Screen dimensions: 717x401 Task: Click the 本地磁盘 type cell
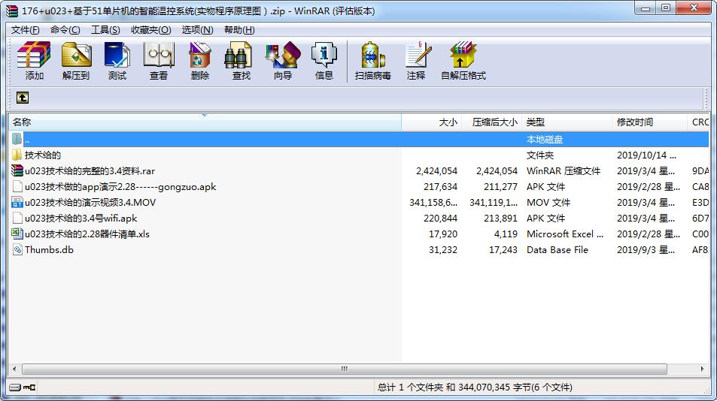(x=544, y=139)
